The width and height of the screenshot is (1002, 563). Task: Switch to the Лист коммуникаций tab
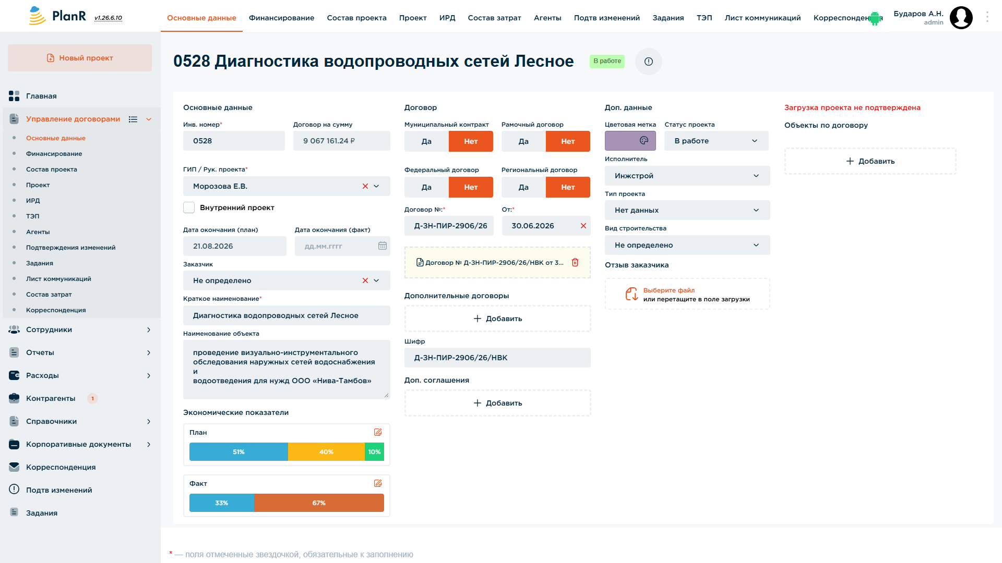762,18
